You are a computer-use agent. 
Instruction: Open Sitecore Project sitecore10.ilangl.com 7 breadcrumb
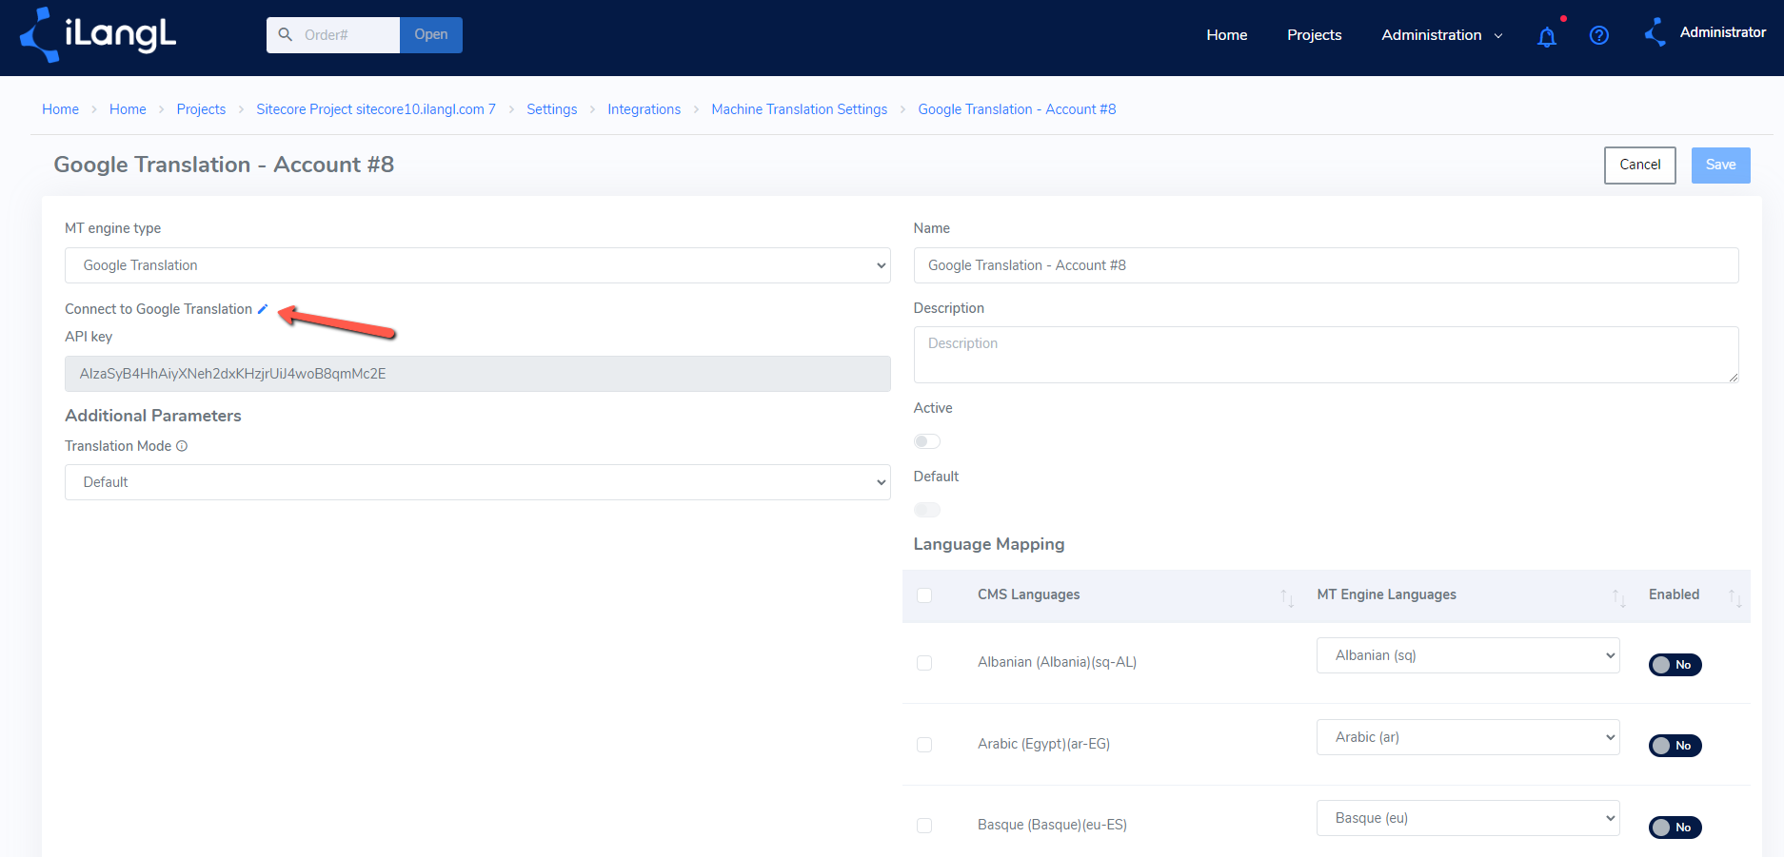tap(376, 109)
